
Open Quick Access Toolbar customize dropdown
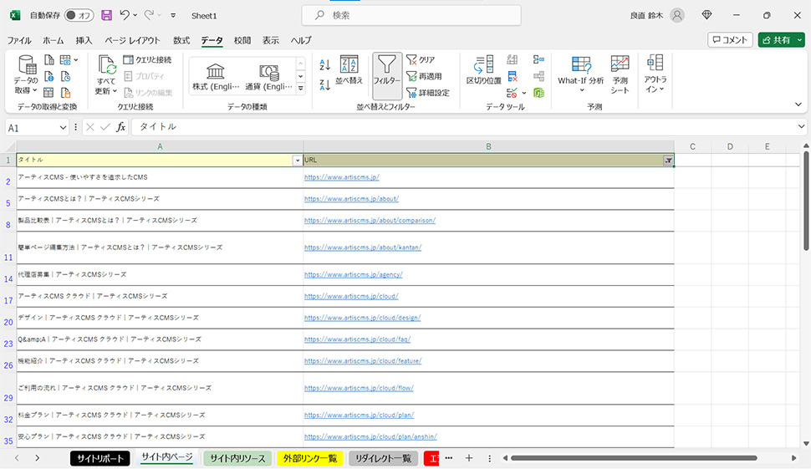click(173, 16)
